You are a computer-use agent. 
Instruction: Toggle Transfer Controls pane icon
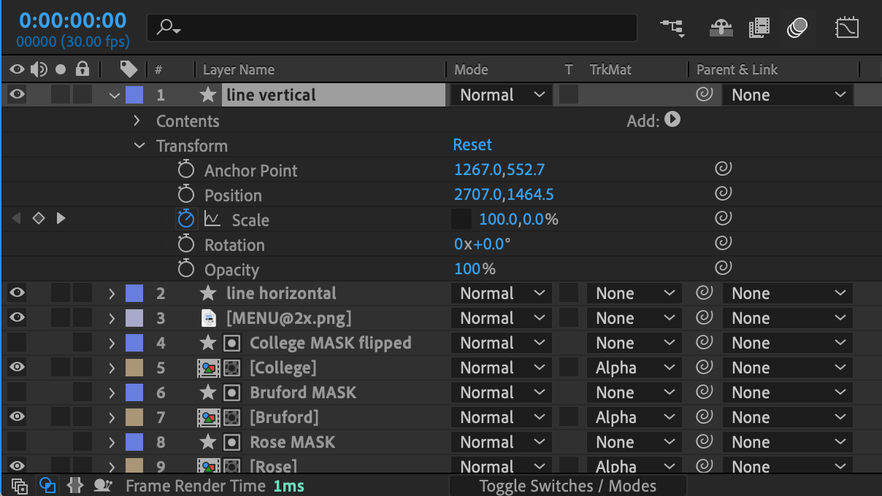[x=47, y=486]
